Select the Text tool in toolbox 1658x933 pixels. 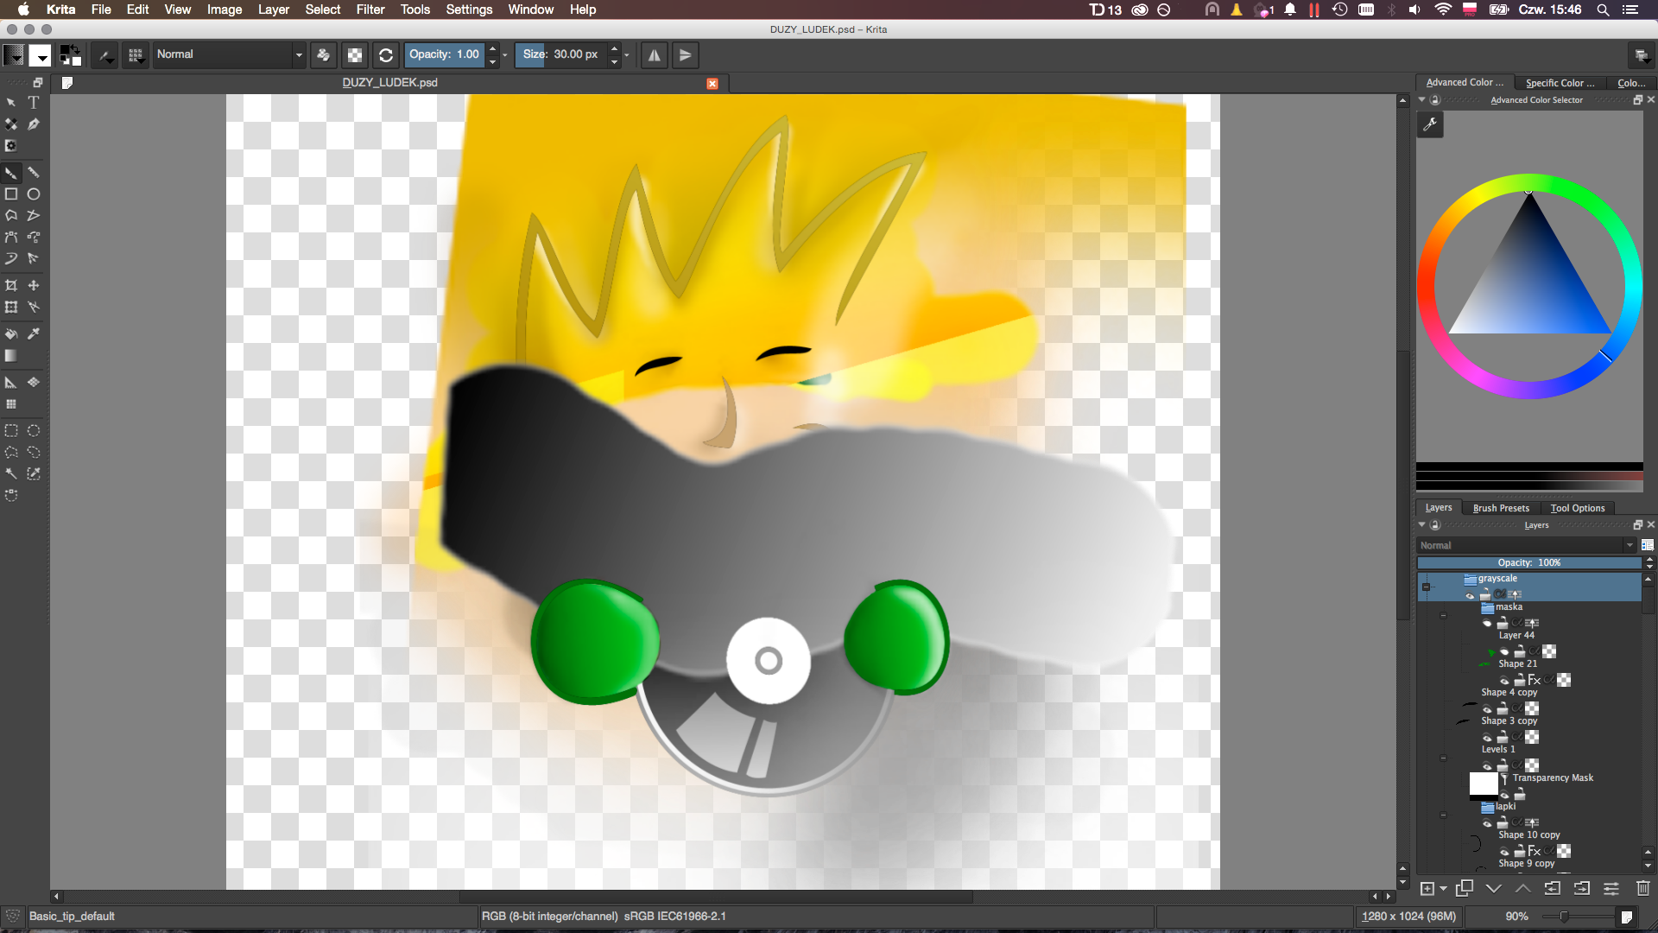[x=34, y=102]
